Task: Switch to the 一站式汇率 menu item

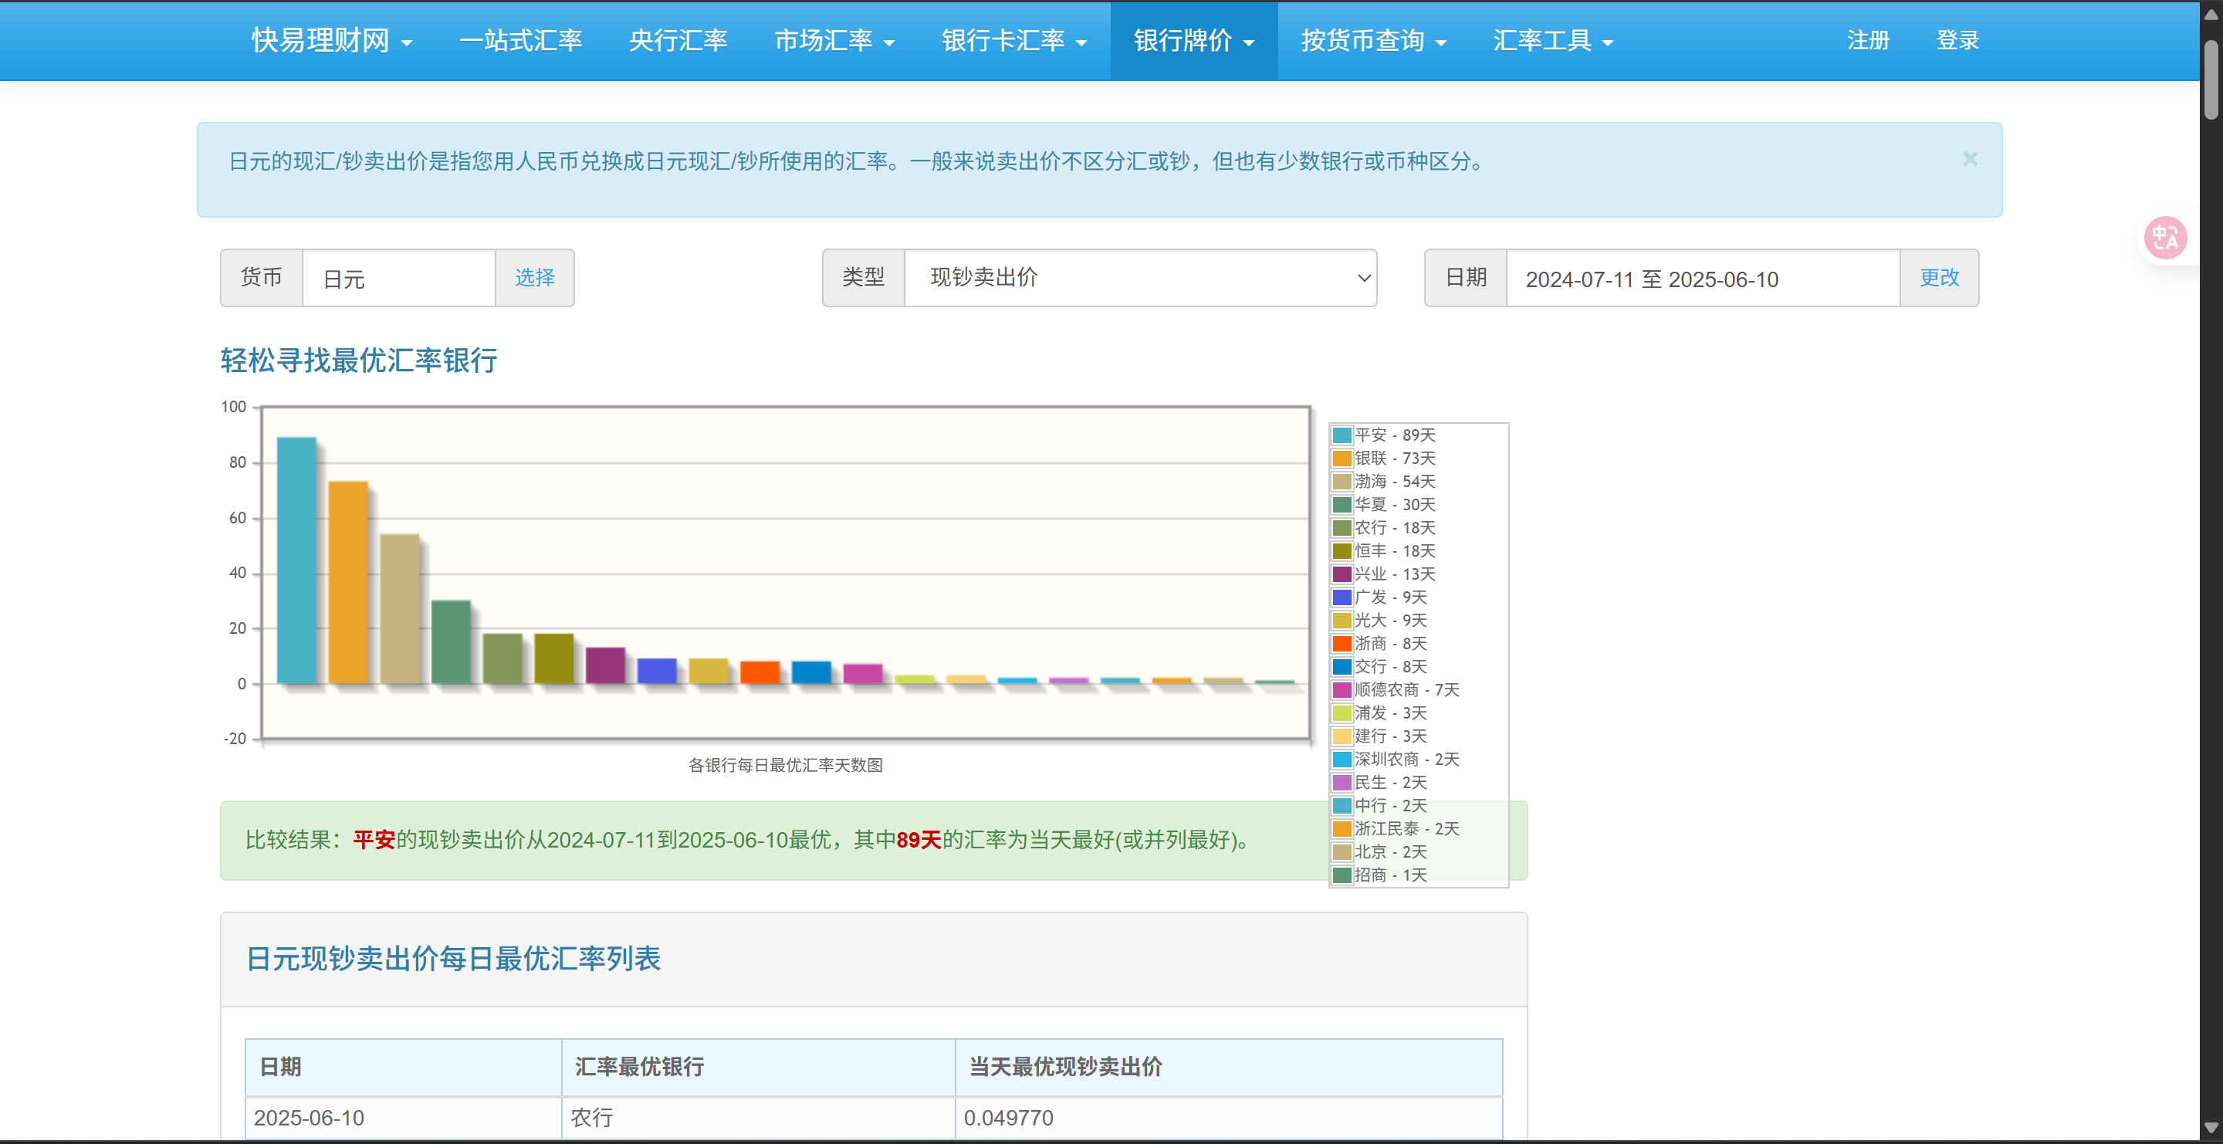Action: point(521,41)
